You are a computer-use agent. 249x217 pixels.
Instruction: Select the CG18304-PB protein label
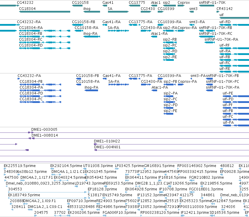tap(31, 81)
